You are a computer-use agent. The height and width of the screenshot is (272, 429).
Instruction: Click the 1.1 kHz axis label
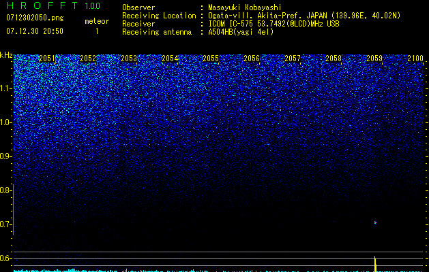5,88
